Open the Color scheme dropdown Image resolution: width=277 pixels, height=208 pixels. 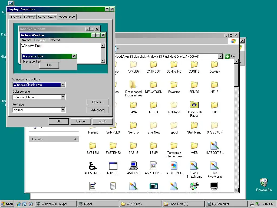[x=63, y=97]
